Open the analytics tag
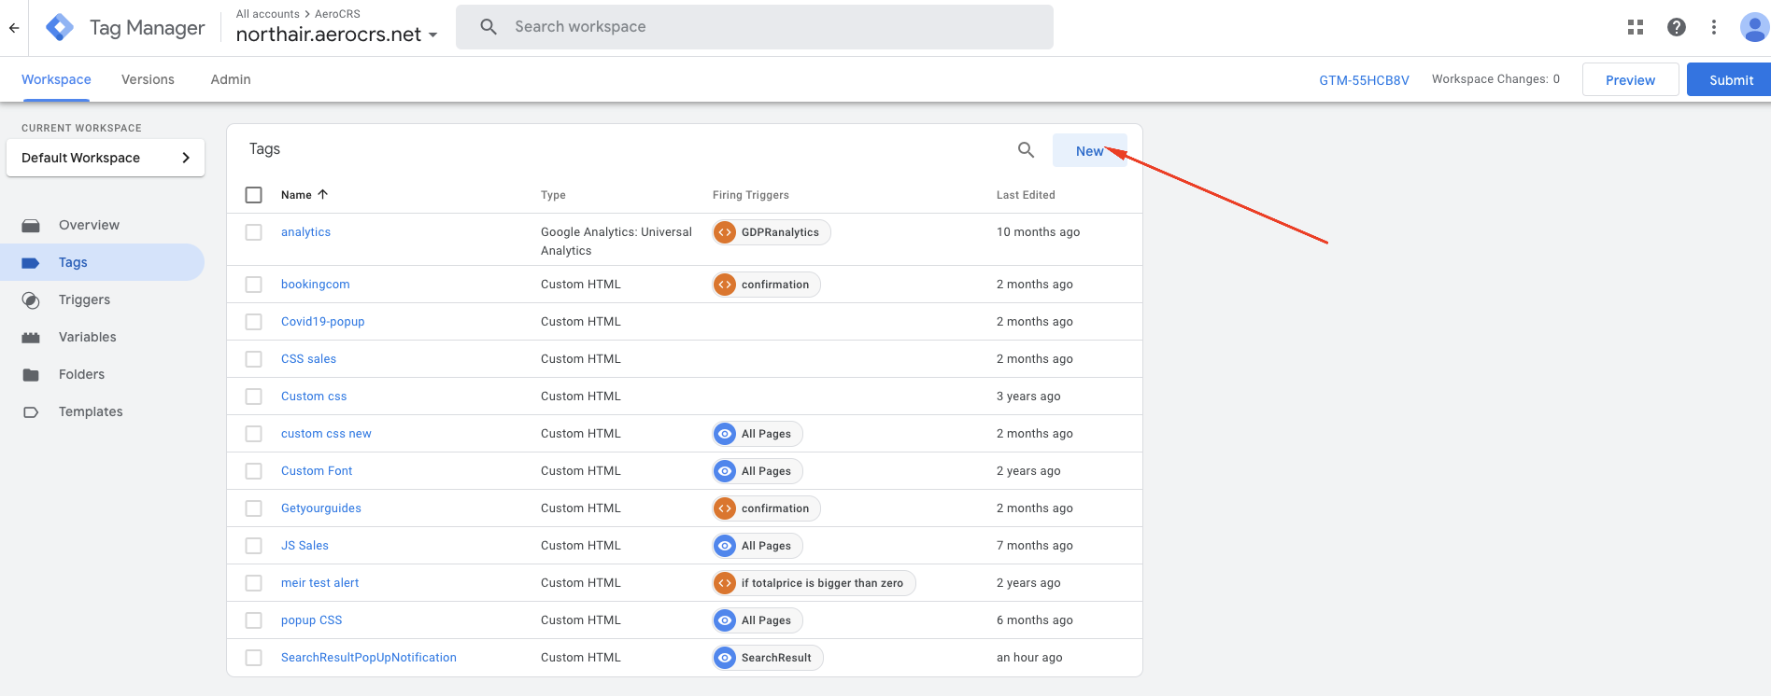 pos(305,232)
